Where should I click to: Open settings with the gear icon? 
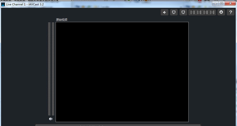point(221,12)
